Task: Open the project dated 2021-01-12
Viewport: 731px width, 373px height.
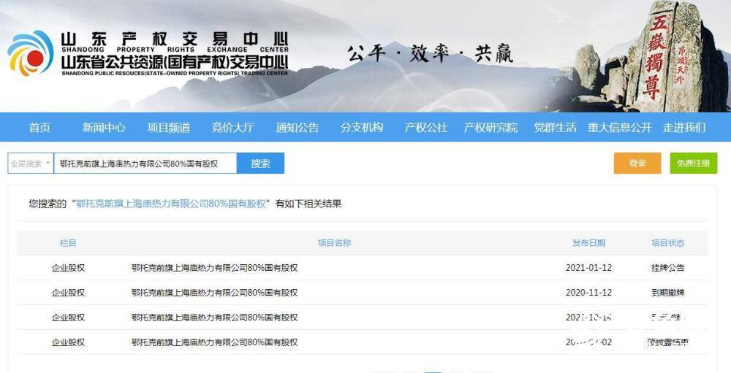Action: pyautogui.click(x=214, y=268)
